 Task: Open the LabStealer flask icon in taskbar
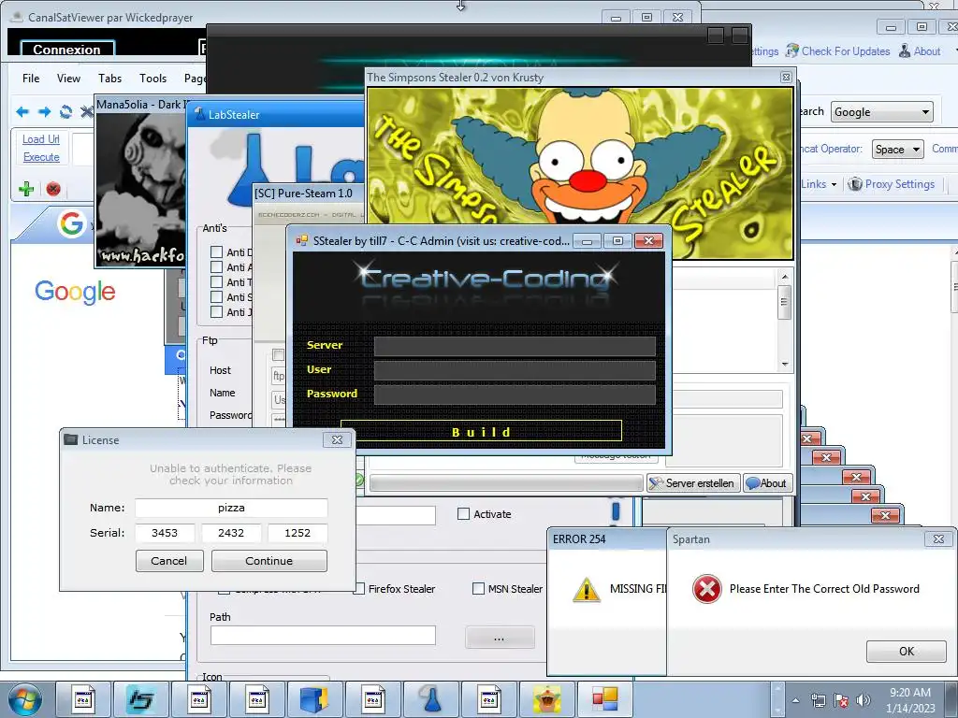pos(431,699)
